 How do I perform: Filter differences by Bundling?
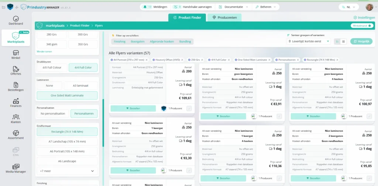point(185,42)
